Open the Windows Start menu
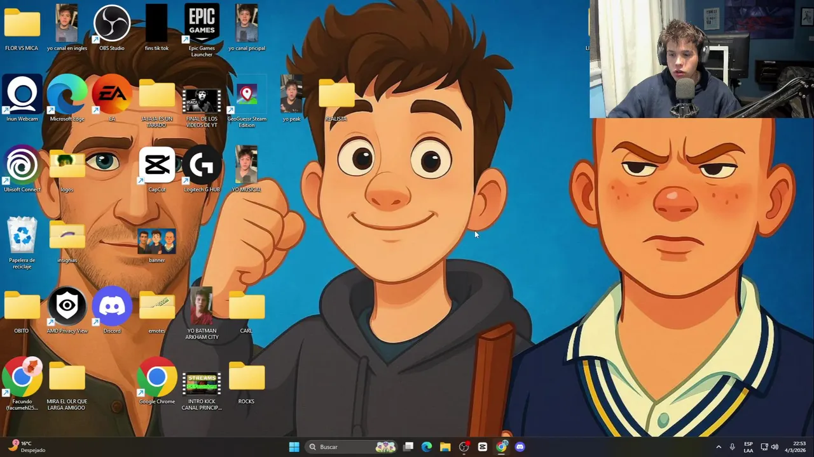This screenshot has height=457, width=814. click(x=294, y=447)
